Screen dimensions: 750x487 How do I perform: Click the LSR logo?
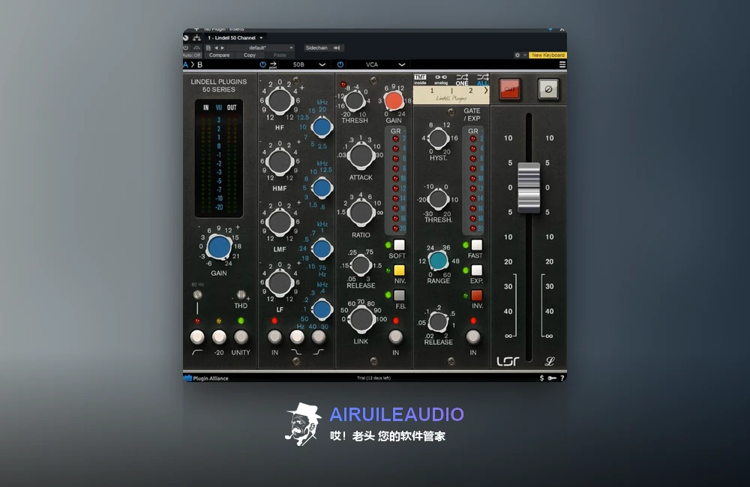(508, 361)
